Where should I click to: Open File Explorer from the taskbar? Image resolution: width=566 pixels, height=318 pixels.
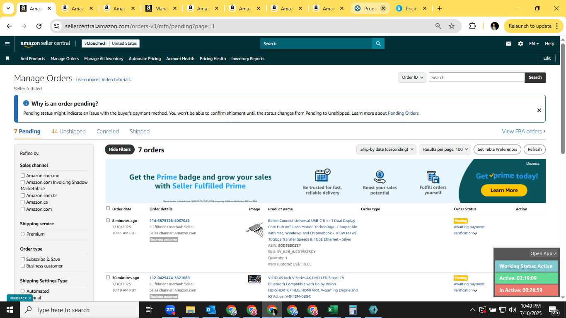point(190,310)
